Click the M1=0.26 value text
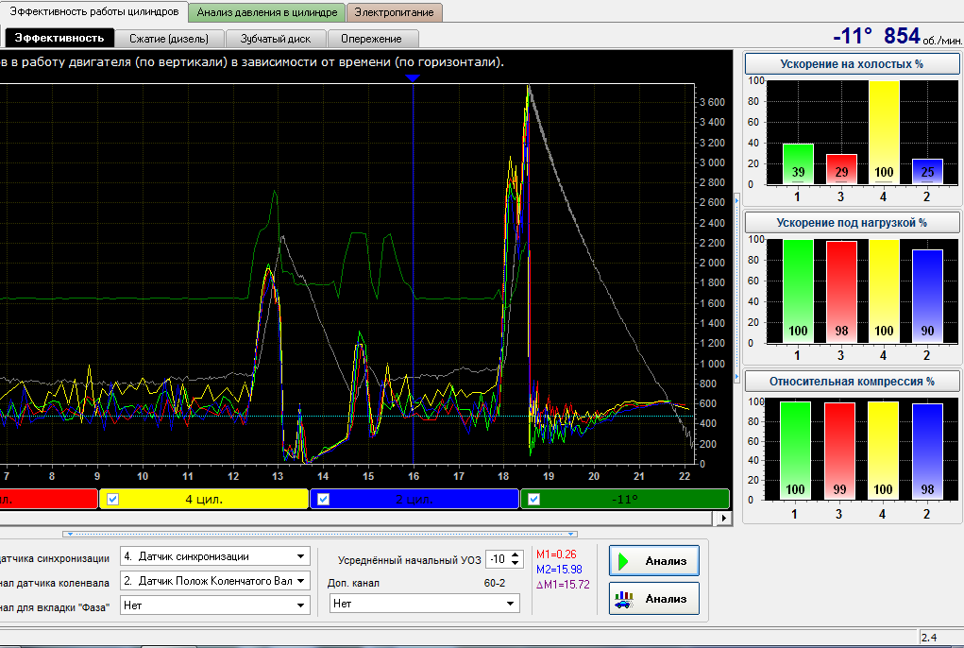The height and width of the screenshot is (648, 964). point(556,554)
